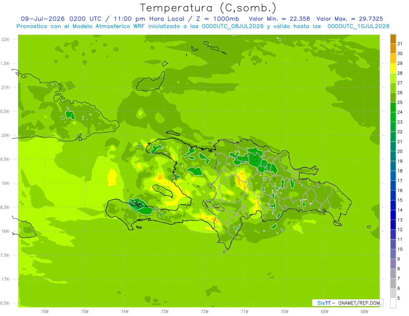Click the legend scale label '24'
The height and width of the screenshot is (316, 409).
point(400,112)
